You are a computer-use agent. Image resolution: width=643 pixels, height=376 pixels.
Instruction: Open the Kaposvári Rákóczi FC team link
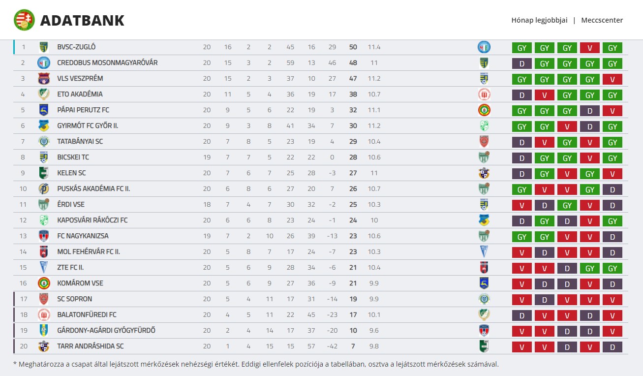coord(92,220)
